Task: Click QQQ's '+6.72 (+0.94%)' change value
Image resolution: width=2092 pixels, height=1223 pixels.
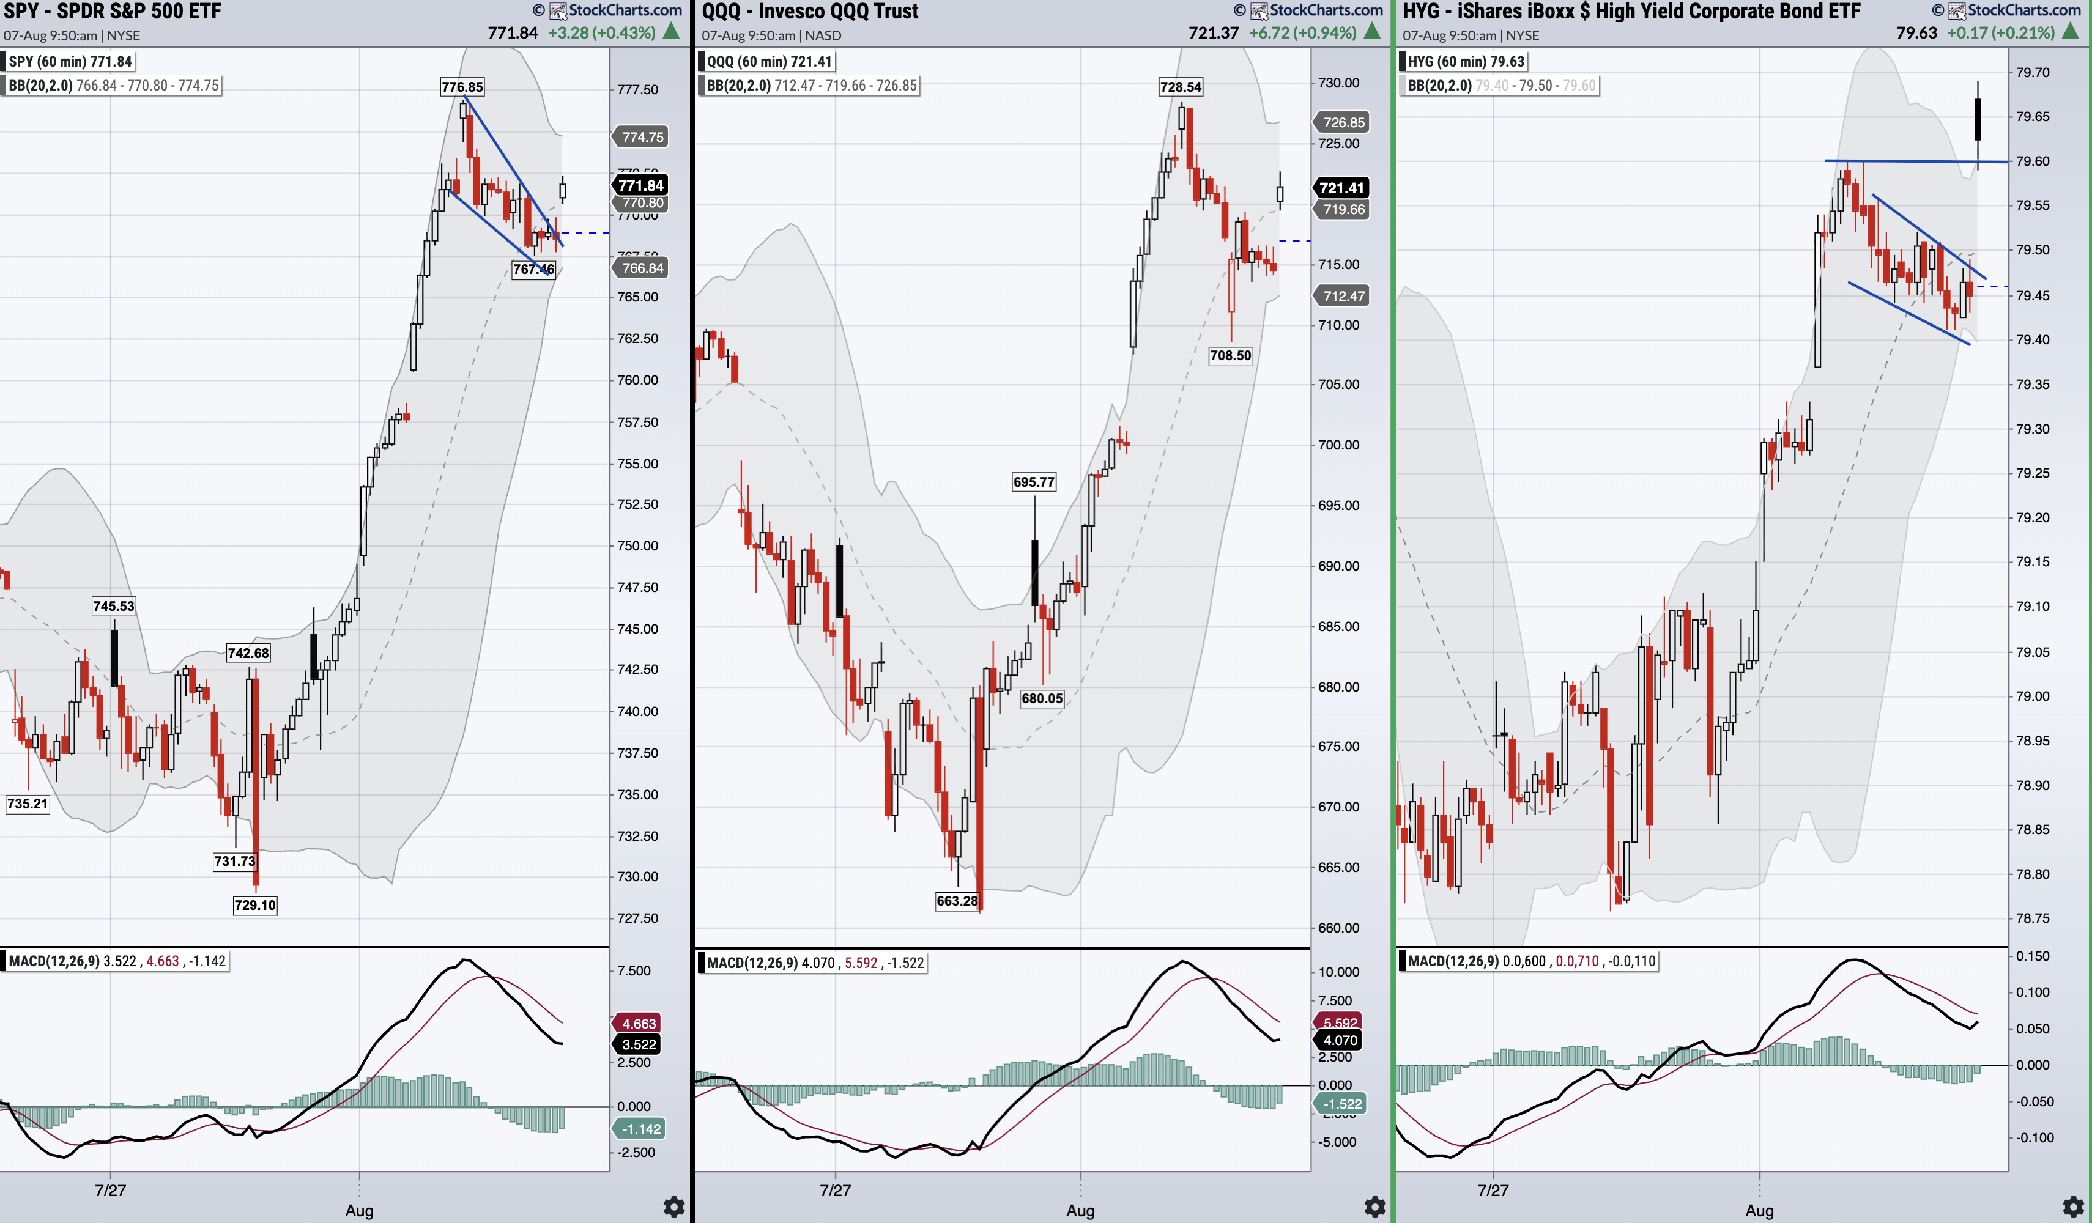Action: click(1302, 33)
